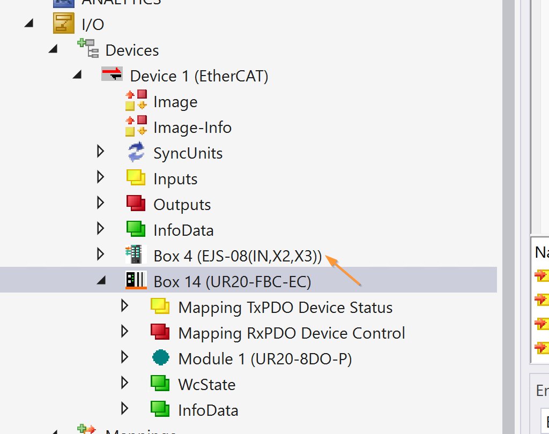Select Mapping TxPDO Device Status
The width and height of the screenshot is (549, 434).
coord(285,308)
